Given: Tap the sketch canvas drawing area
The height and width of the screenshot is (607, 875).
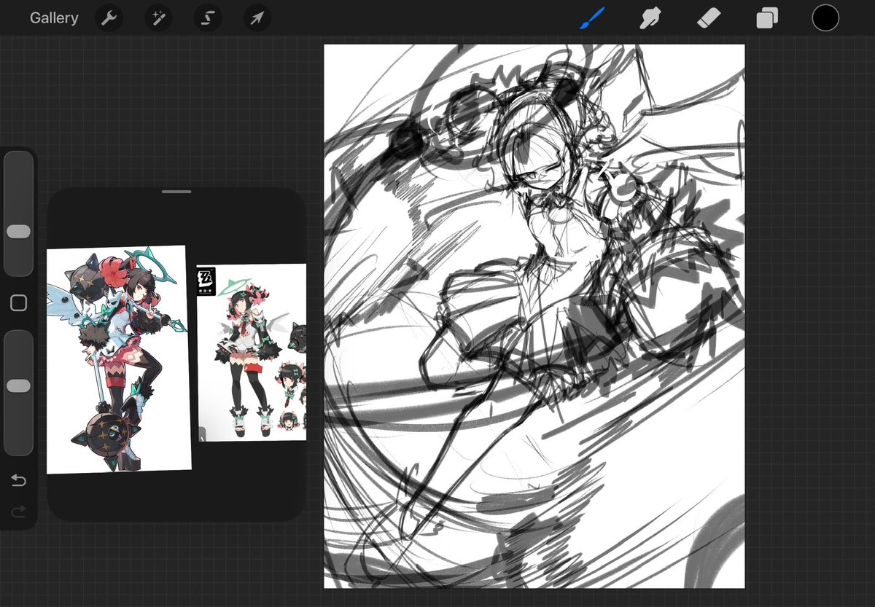Looking at the screenshot, I should coord(534,316).
